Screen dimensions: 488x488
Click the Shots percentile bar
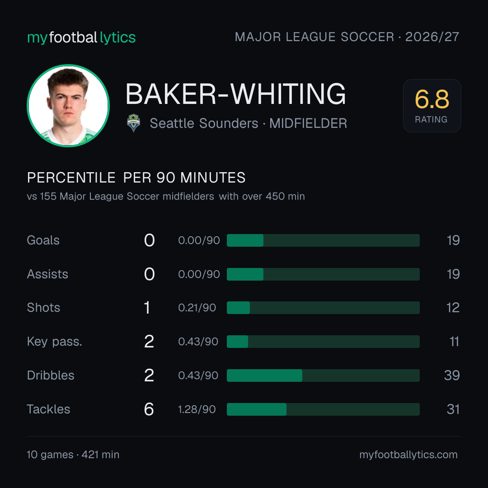point(323,308)
